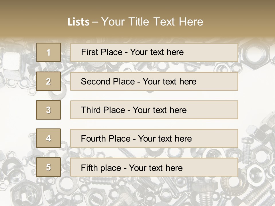The height and width of the screenshot is (206, 275).
Task: Click the number 3 square
Action: 48,110
